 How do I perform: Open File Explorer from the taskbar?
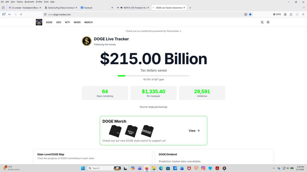[154, 168]
